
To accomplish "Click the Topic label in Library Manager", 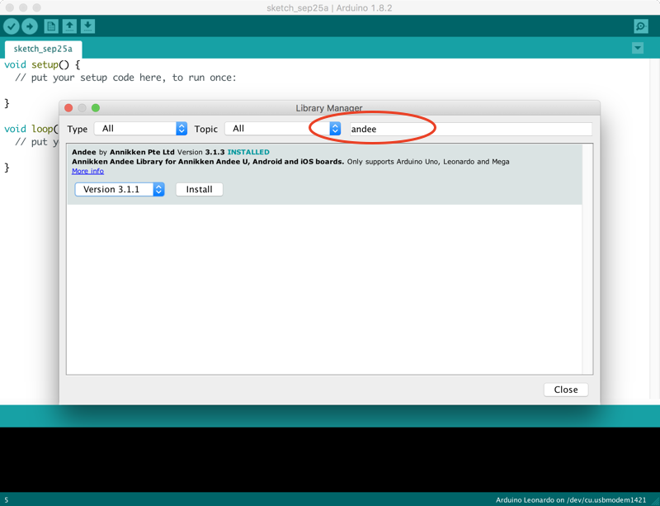I will point(205,129).
